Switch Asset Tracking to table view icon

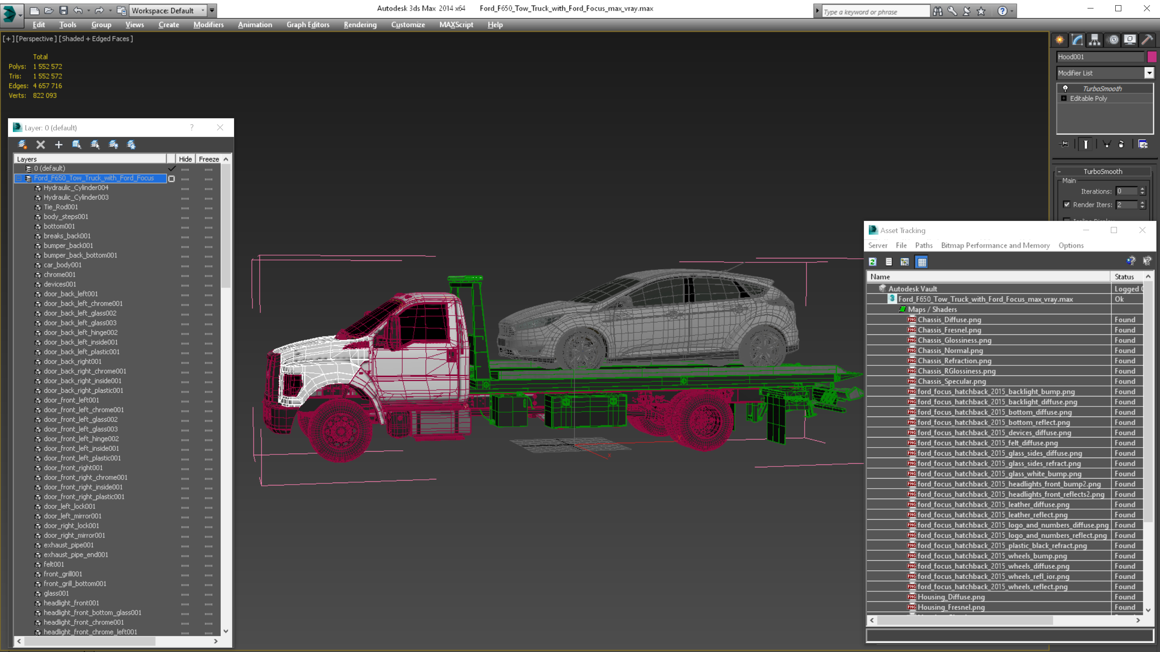[922, 262]
